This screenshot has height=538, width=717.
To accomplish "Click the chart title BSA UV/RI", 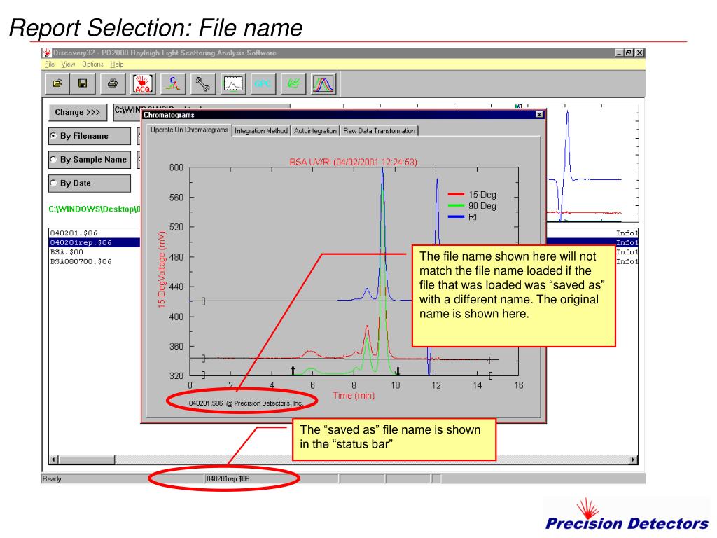I will [x=353, y=162].
